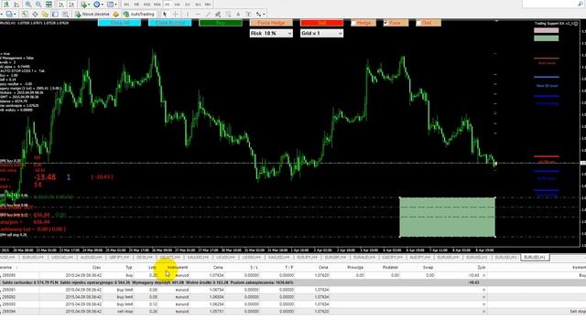Open the chart templates icon

(110, 5)
